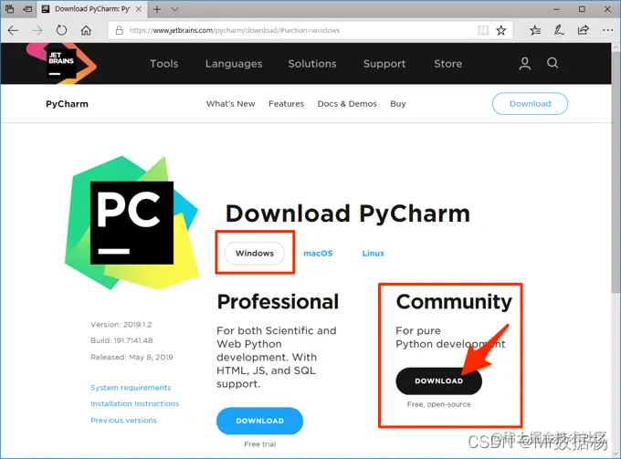The width and height of the screenshot is (621, 459).
Task: Click the browser Back arrow
Action: coord(13,30)
